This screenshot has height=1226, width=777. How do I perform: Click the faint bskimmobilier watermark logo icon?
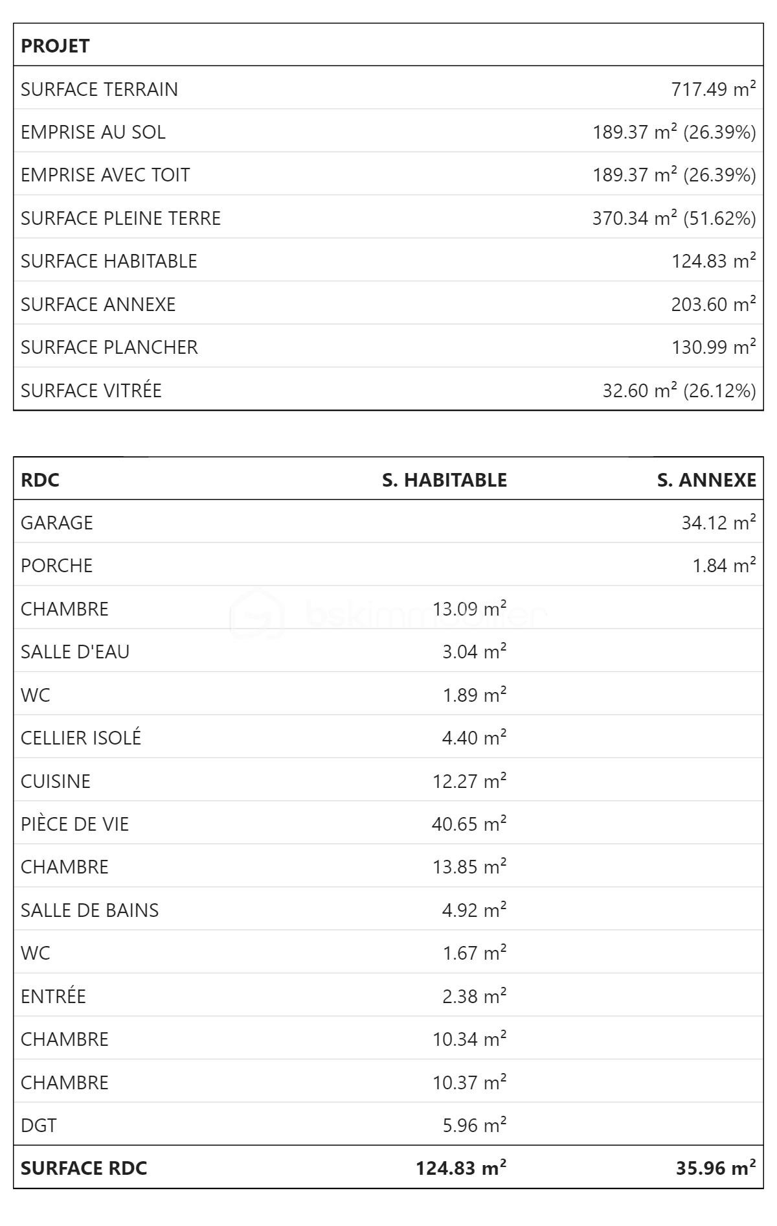pos(257,612)
